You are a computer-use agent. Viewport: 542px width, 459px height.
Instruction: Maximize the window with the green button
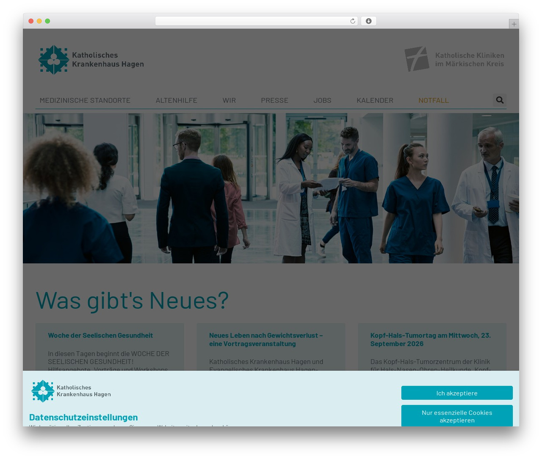coord(47,21)
